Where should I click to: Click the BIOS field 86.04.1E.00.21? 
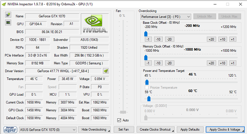click(x=52, y=32)
